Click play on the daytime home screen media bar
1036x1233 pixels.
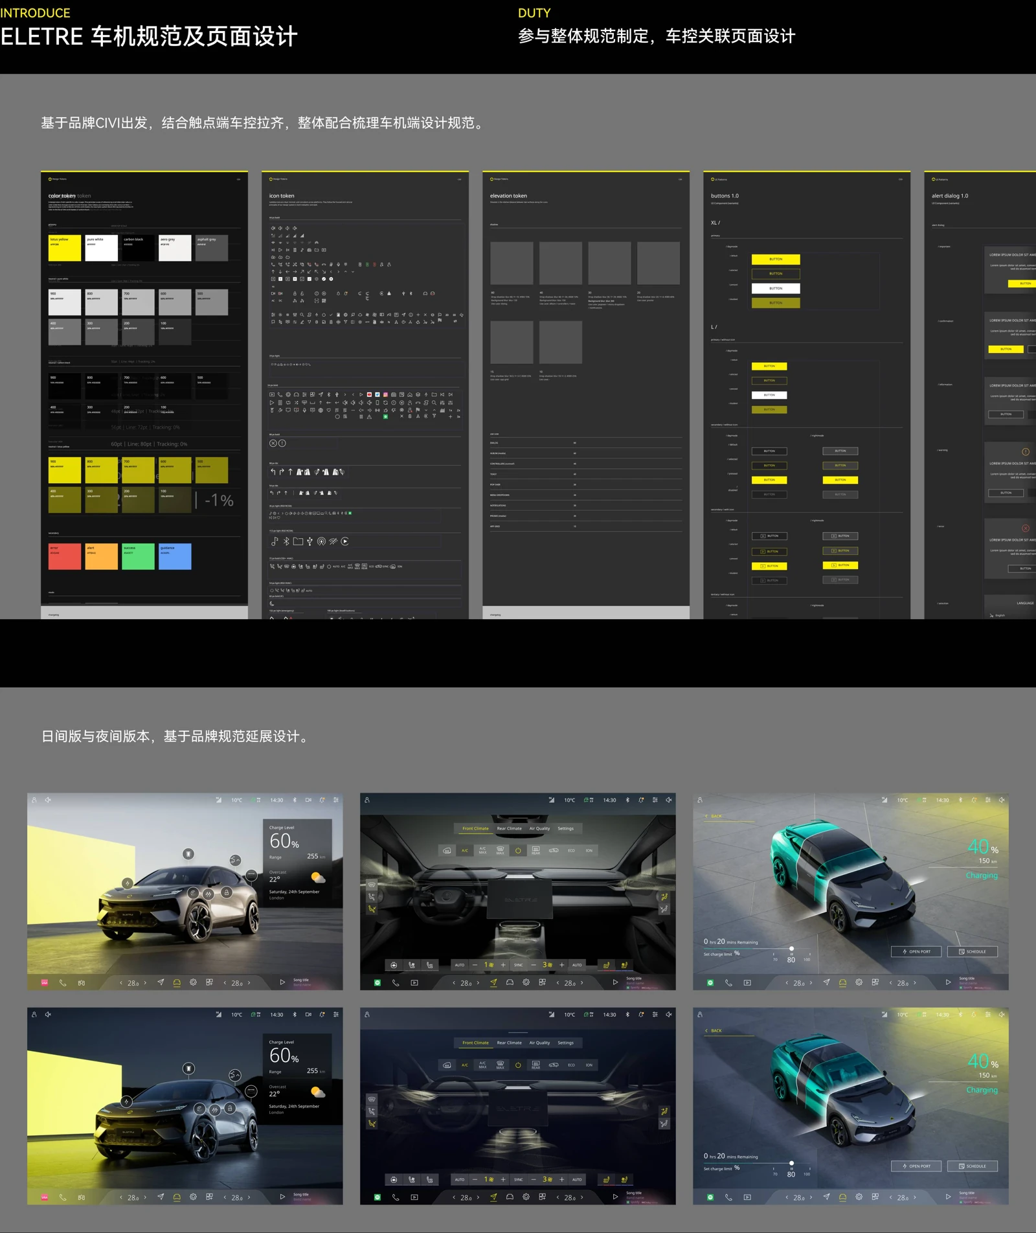point(282,982)
